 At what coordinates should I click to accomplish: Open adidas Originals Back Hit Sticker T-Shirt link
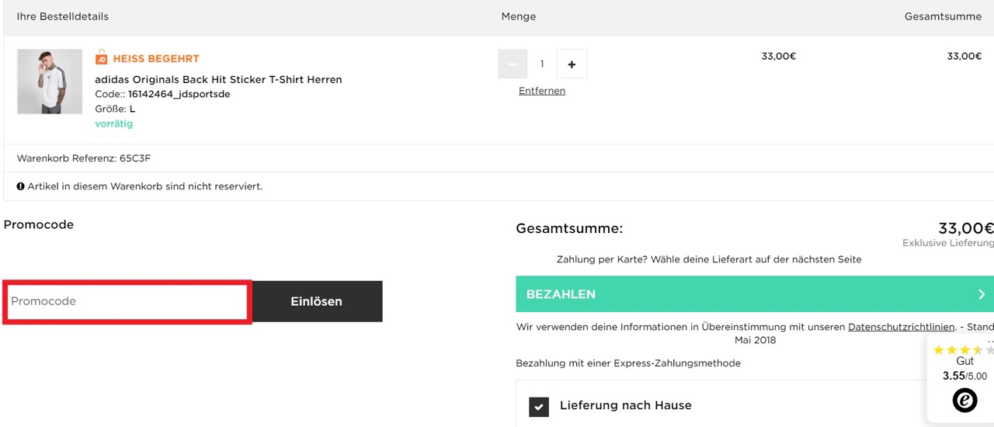click(218, 79)
